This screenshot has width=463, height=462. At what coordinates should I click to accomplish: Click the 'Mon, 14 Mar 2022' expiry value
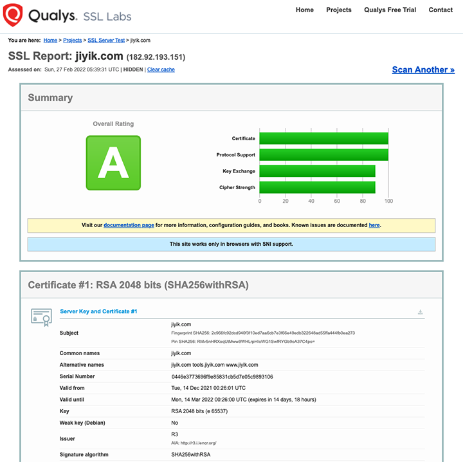pos(244,400)
